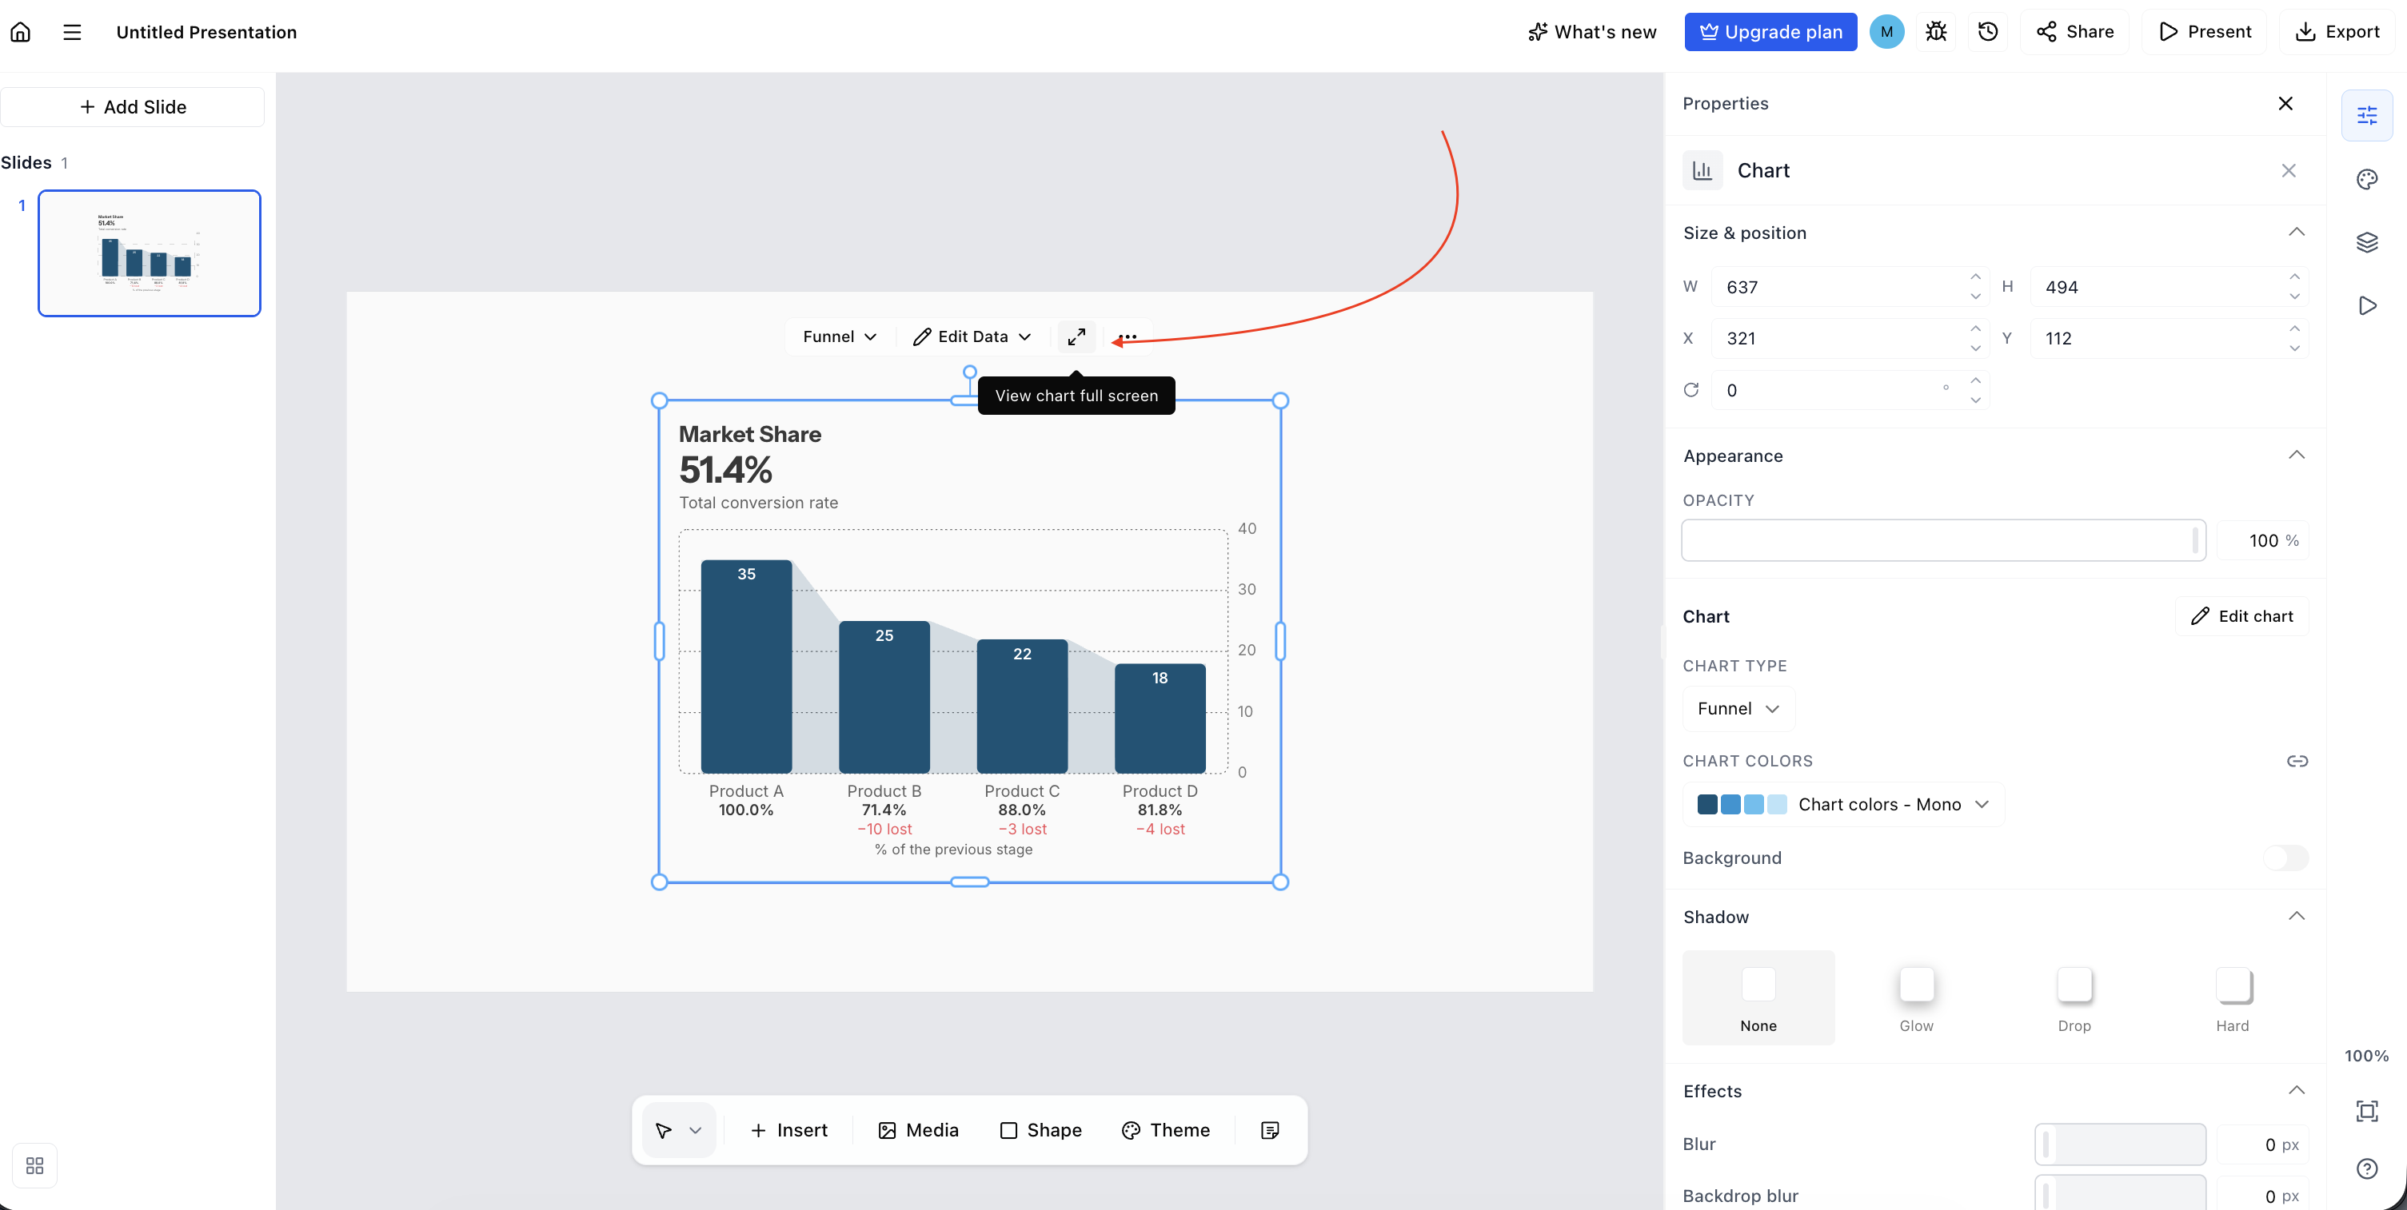This screenshot has width=2407, height=1210.
Task: Open the Edit Data dropdown
Action: click(972, 336)
